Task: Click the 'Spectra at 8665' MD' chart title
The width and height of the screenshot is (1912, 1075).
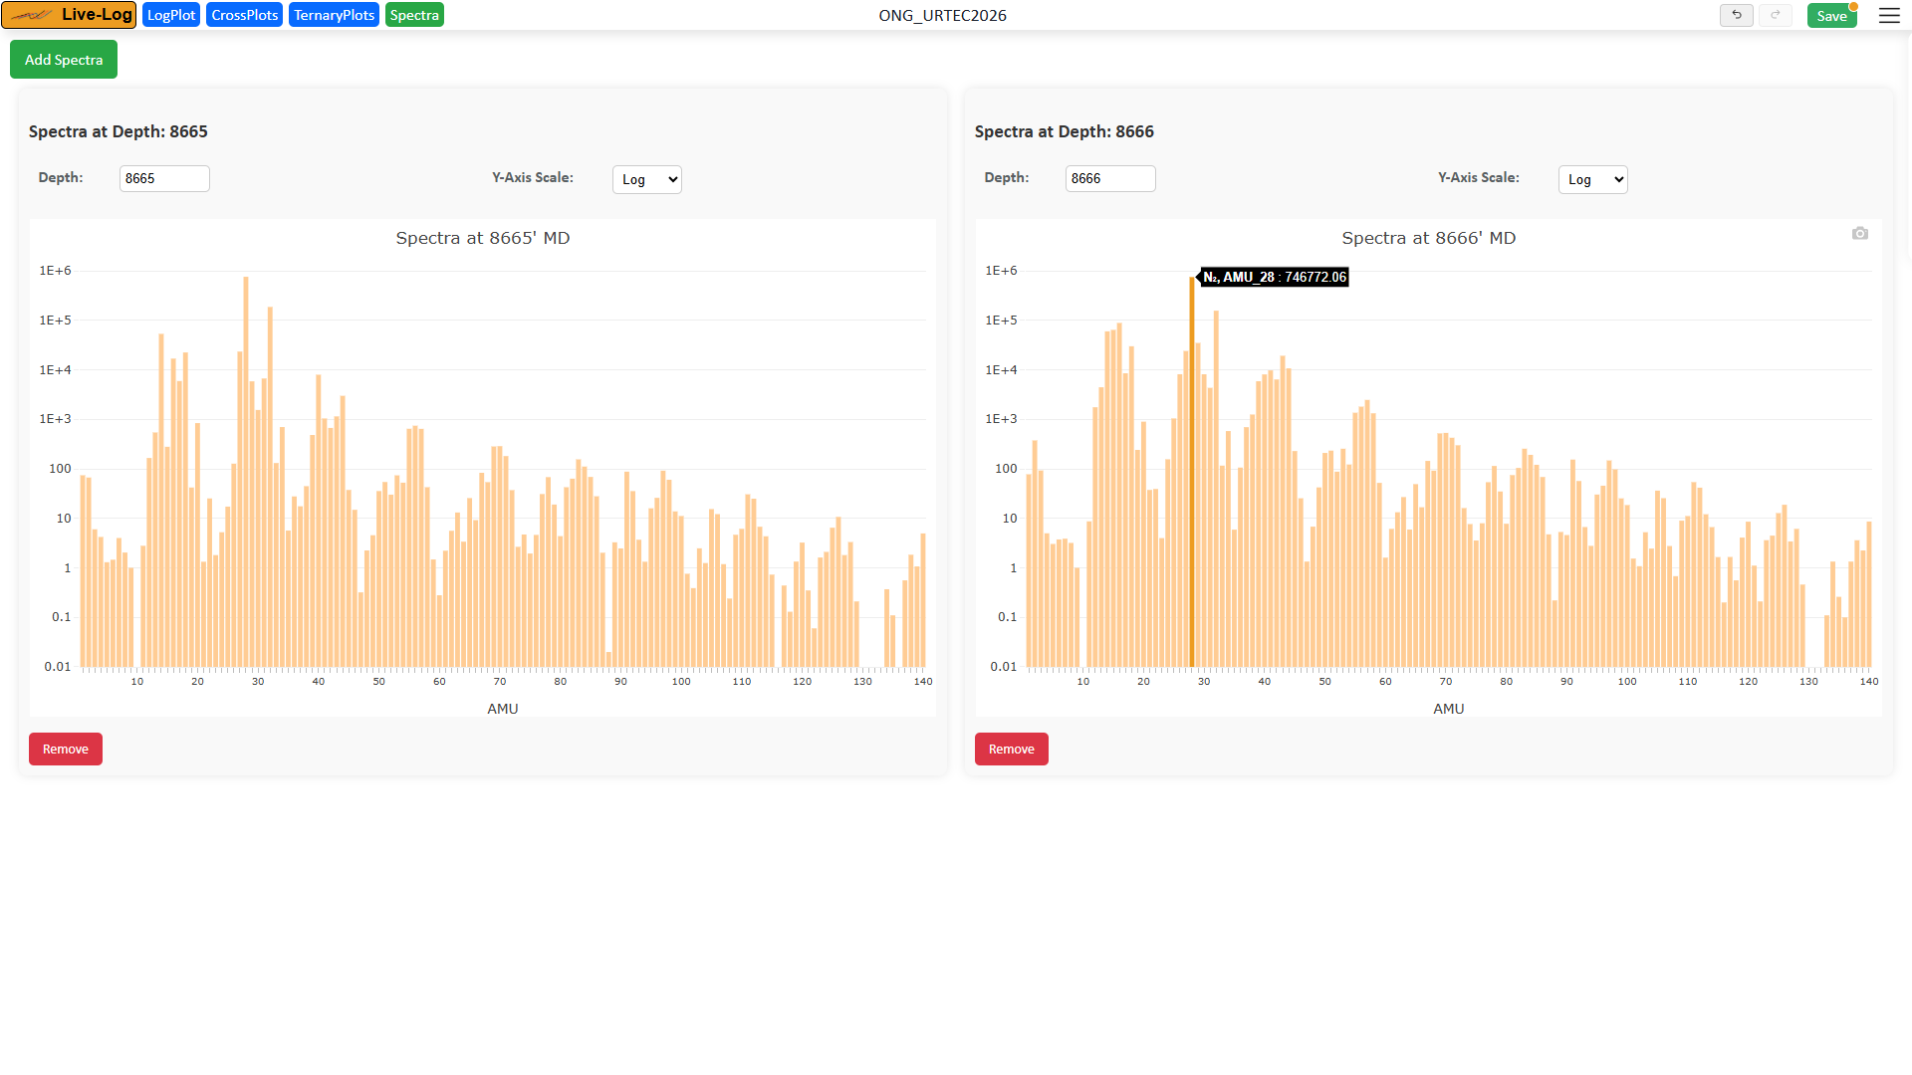Action: click(x=483, y=238)
